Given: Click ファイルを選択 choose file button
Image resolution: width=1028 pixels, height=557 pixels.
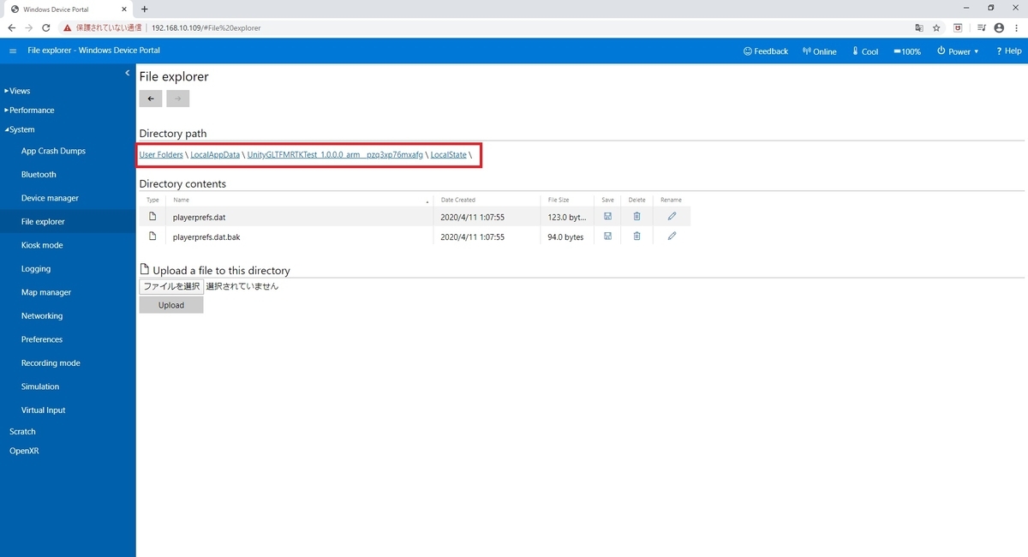Looking at the screenshot, I should [x=171, y=286].
